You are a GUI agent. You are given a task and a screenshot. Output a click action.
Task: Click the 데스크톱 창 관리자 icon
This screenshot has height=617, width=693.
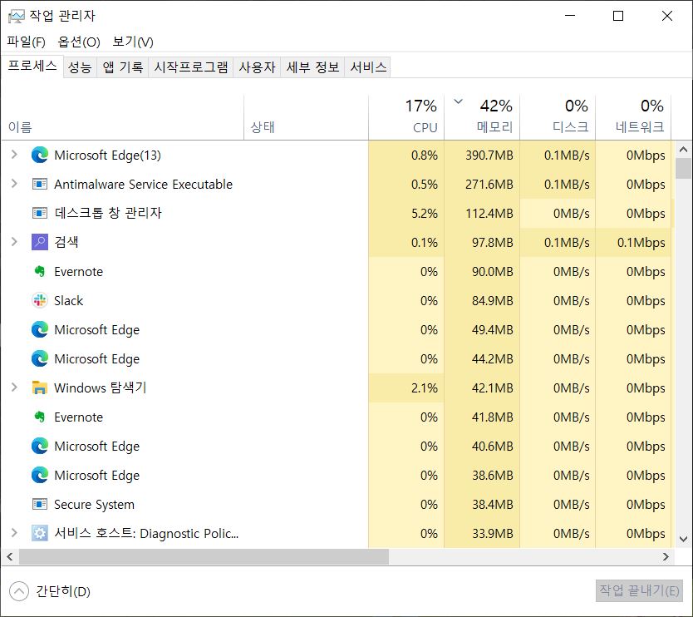click(39, 213)
